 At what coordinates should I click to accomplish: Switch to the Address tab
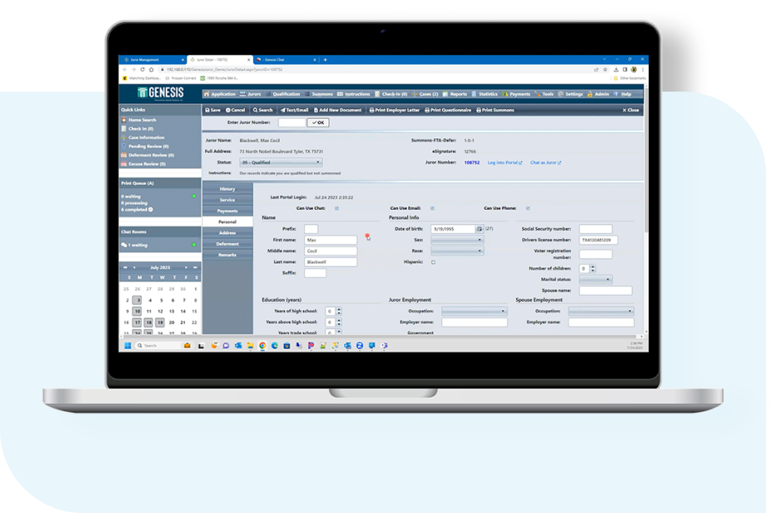(227, 233)
